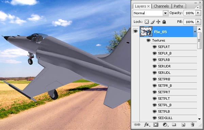This screenshot has height=130, width=204.
Task: Delete layer with the trash icon
Action: pyautogui.click(x=192, y=125)
